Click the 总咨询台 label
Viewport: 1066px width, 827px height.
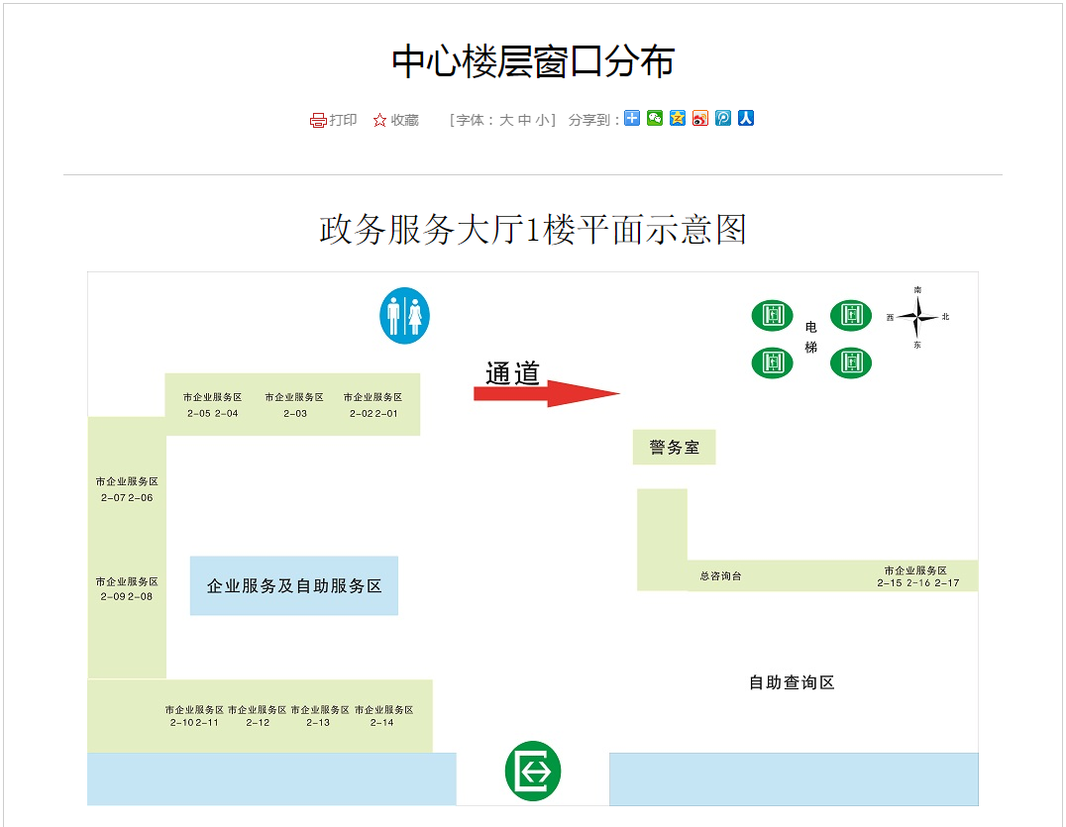point(720,576)
